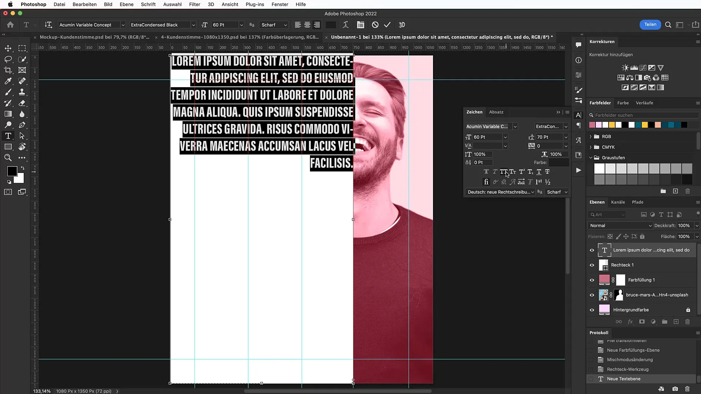The height and width of the screenshot is (394, 701).
Task: Switch to the Kanäle tab
Action: (x=618, y=202)
